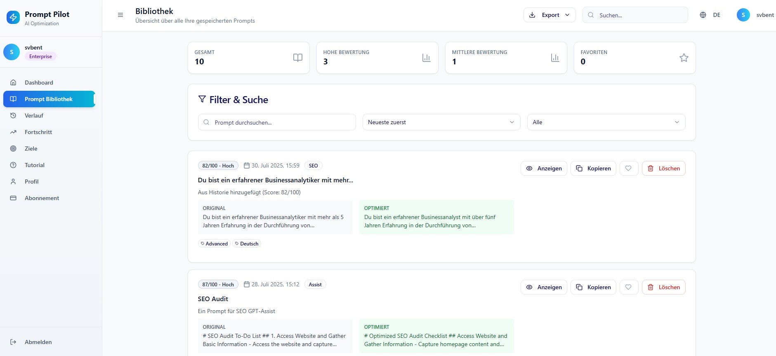
Task: Click the Optimiert box of SEO Audit
Action: pyautogui.click(x=436, y=336)
